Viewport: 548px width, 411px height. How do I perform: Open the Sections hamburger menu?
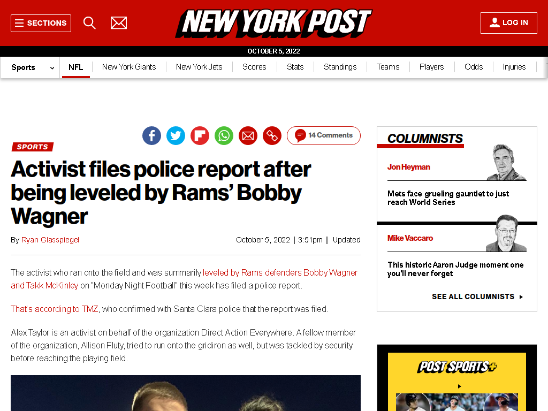click(x=41, y=23)
